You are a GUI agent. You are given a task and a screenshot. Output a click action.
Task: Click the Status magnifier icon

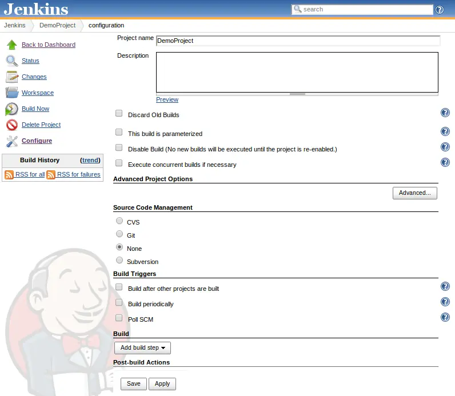12,61
